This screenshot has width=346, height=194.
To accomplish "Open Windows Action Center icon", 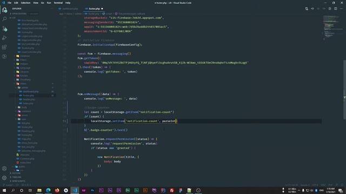I will pos(341,190).
